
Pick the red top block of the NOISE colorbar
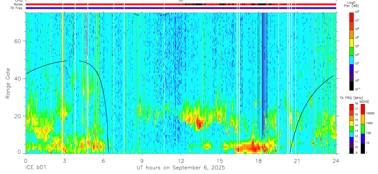[363, 109]
